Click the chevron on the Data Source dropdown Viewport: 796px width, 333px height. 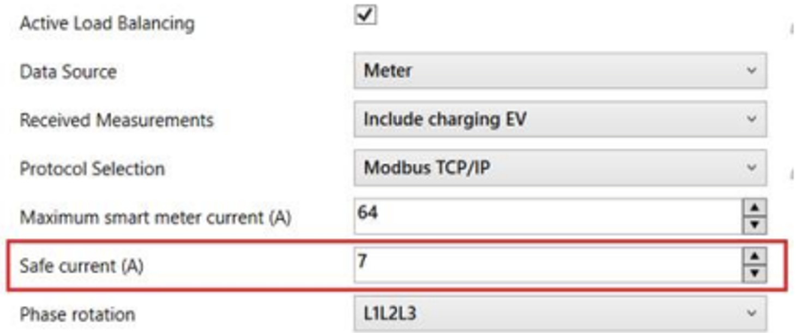[x=752, y=71]
